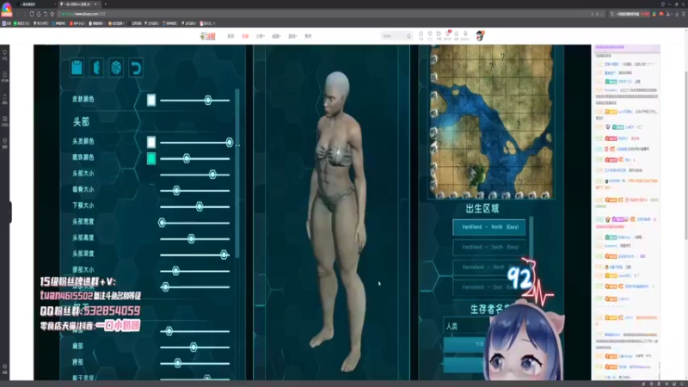Click the 头部高度 head height slider handle

(191, 239)
